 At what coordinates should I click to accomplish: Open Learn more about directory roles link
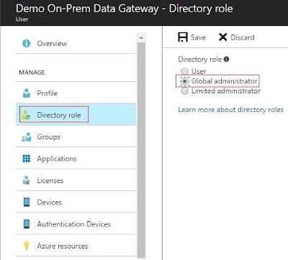tap(230, 110)
